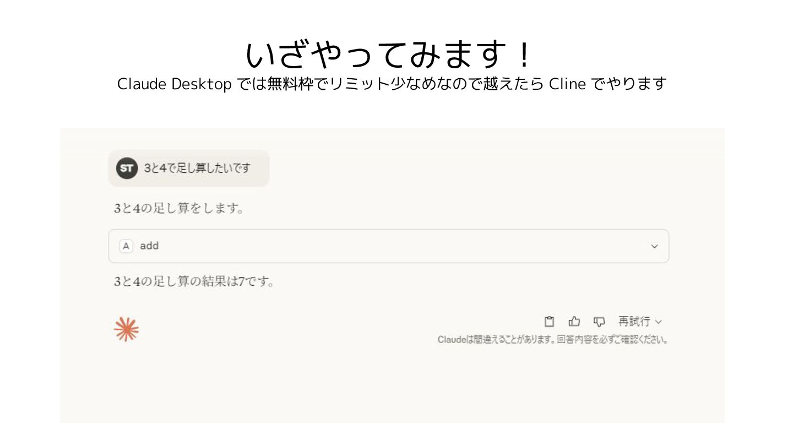
Task: Give the response a thumbs down
Action: coord(599,322)
